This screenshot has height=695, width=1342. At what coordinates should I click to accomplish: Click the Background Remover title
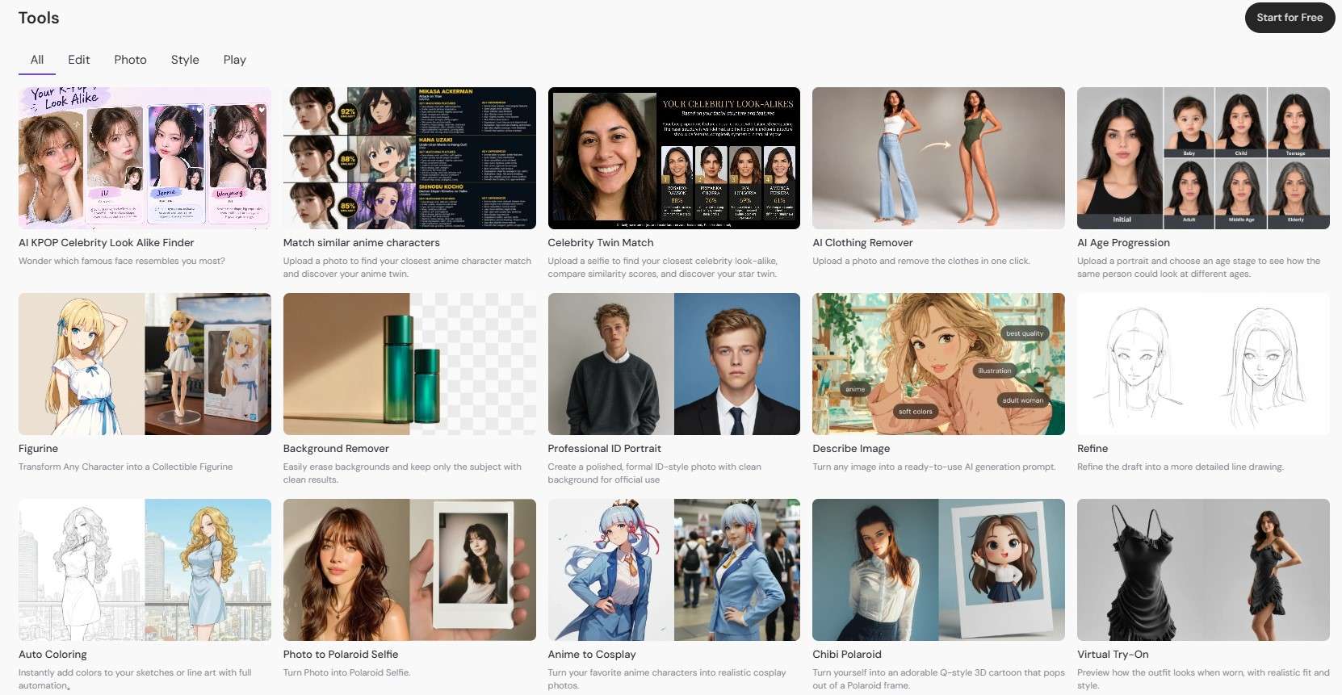pyautogui.click(x=336, y=449)
